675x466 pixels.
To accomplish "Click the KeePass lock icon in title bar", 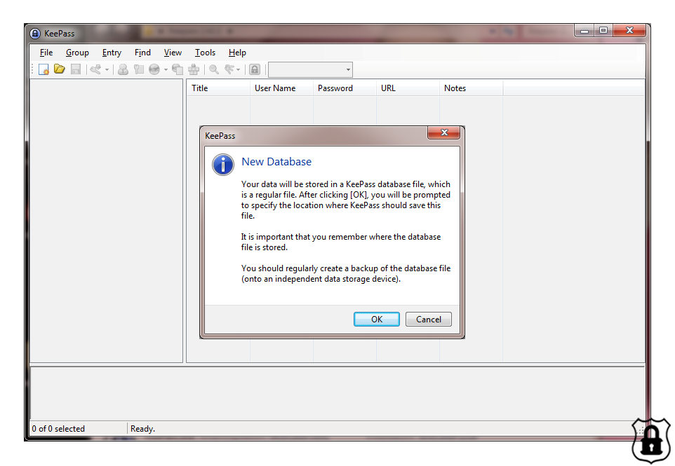I will coord(35,34).
